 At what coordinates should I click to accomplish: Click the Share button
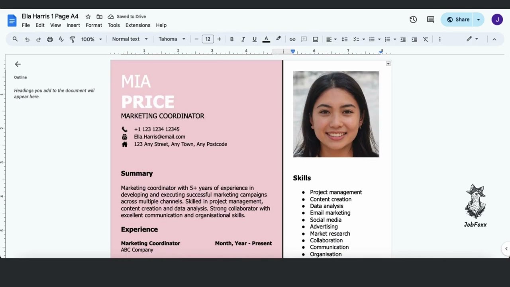457,20
